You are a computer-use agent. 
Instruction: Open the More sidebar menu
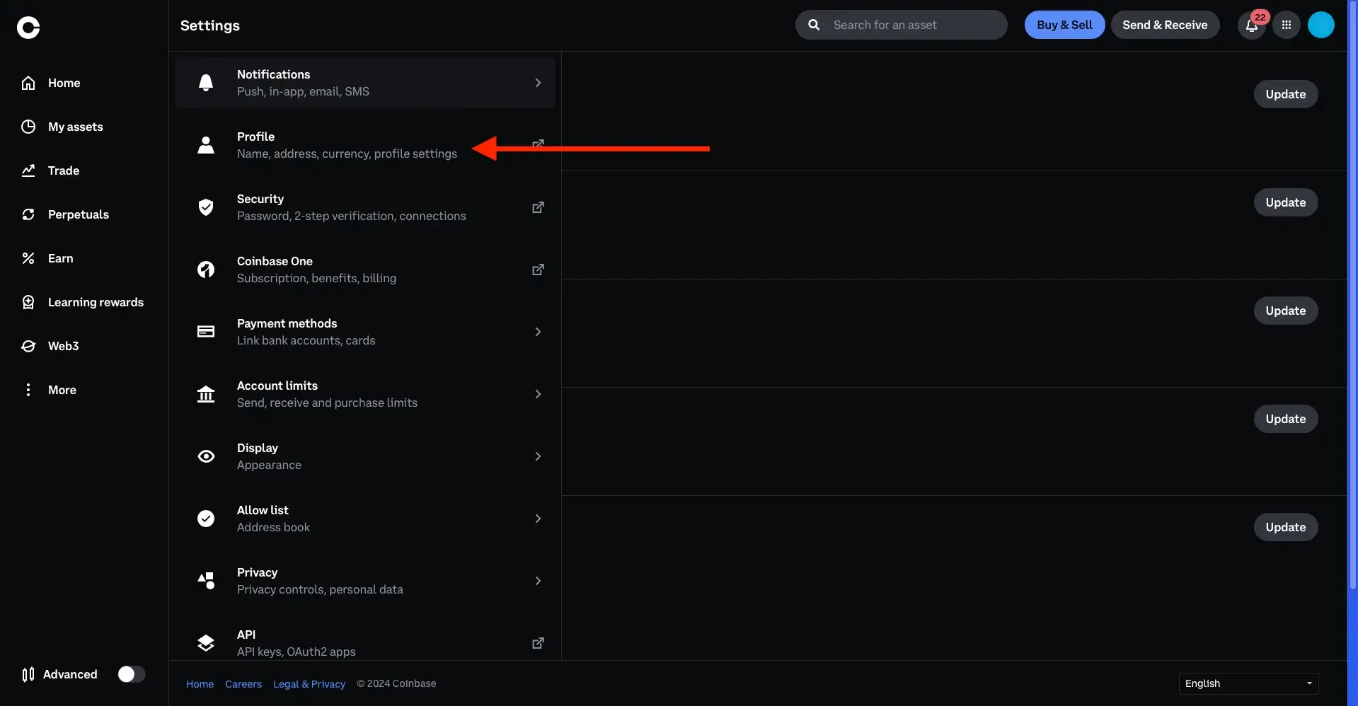point(62,390)
